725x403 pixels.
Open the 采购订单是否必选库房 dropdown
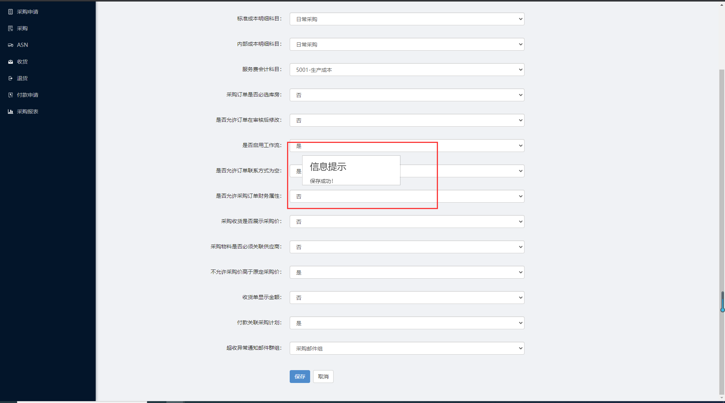407,95
